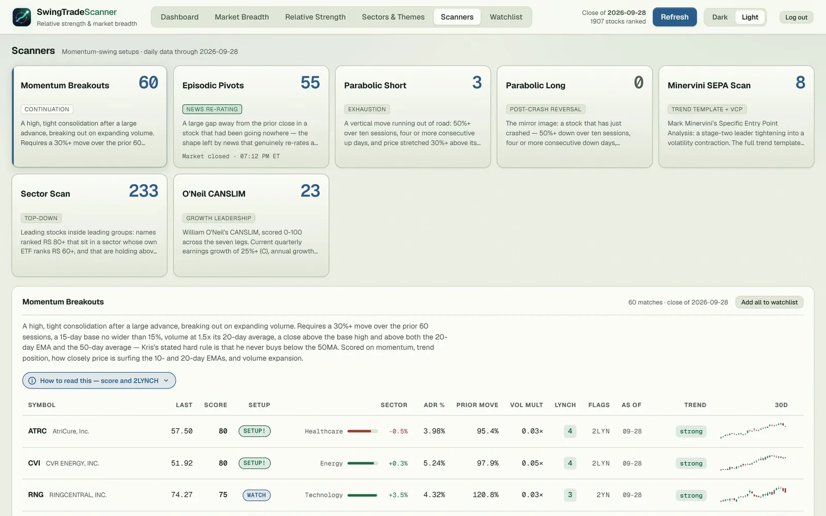
Task: Open the Minervini SEPA Scan card
Action: 736,117
